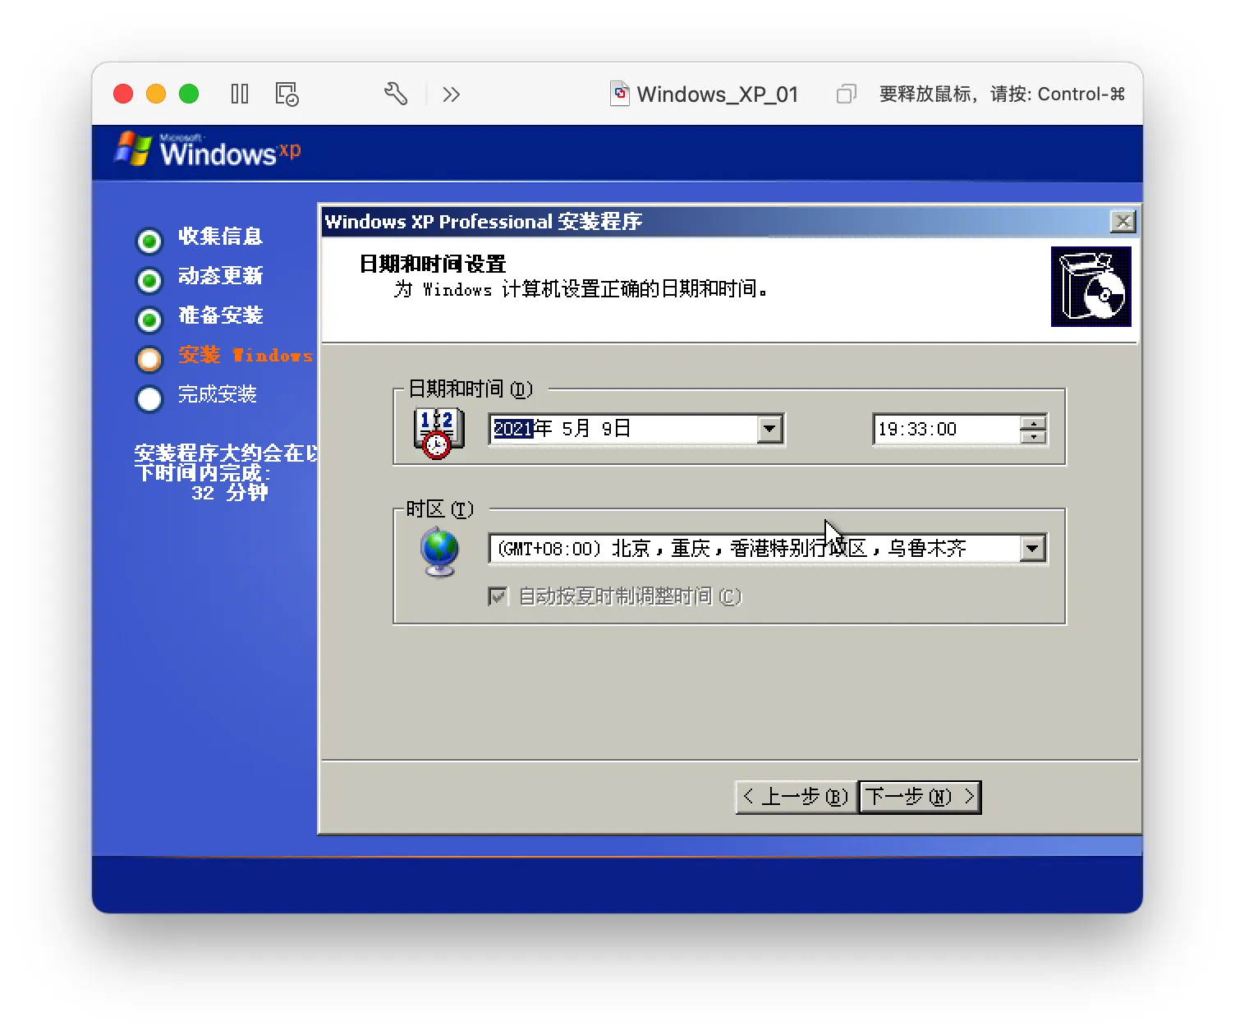The image size is (1235, 1035).
Task: Expand the time zone dropdown list
Action: point(1032,548)
